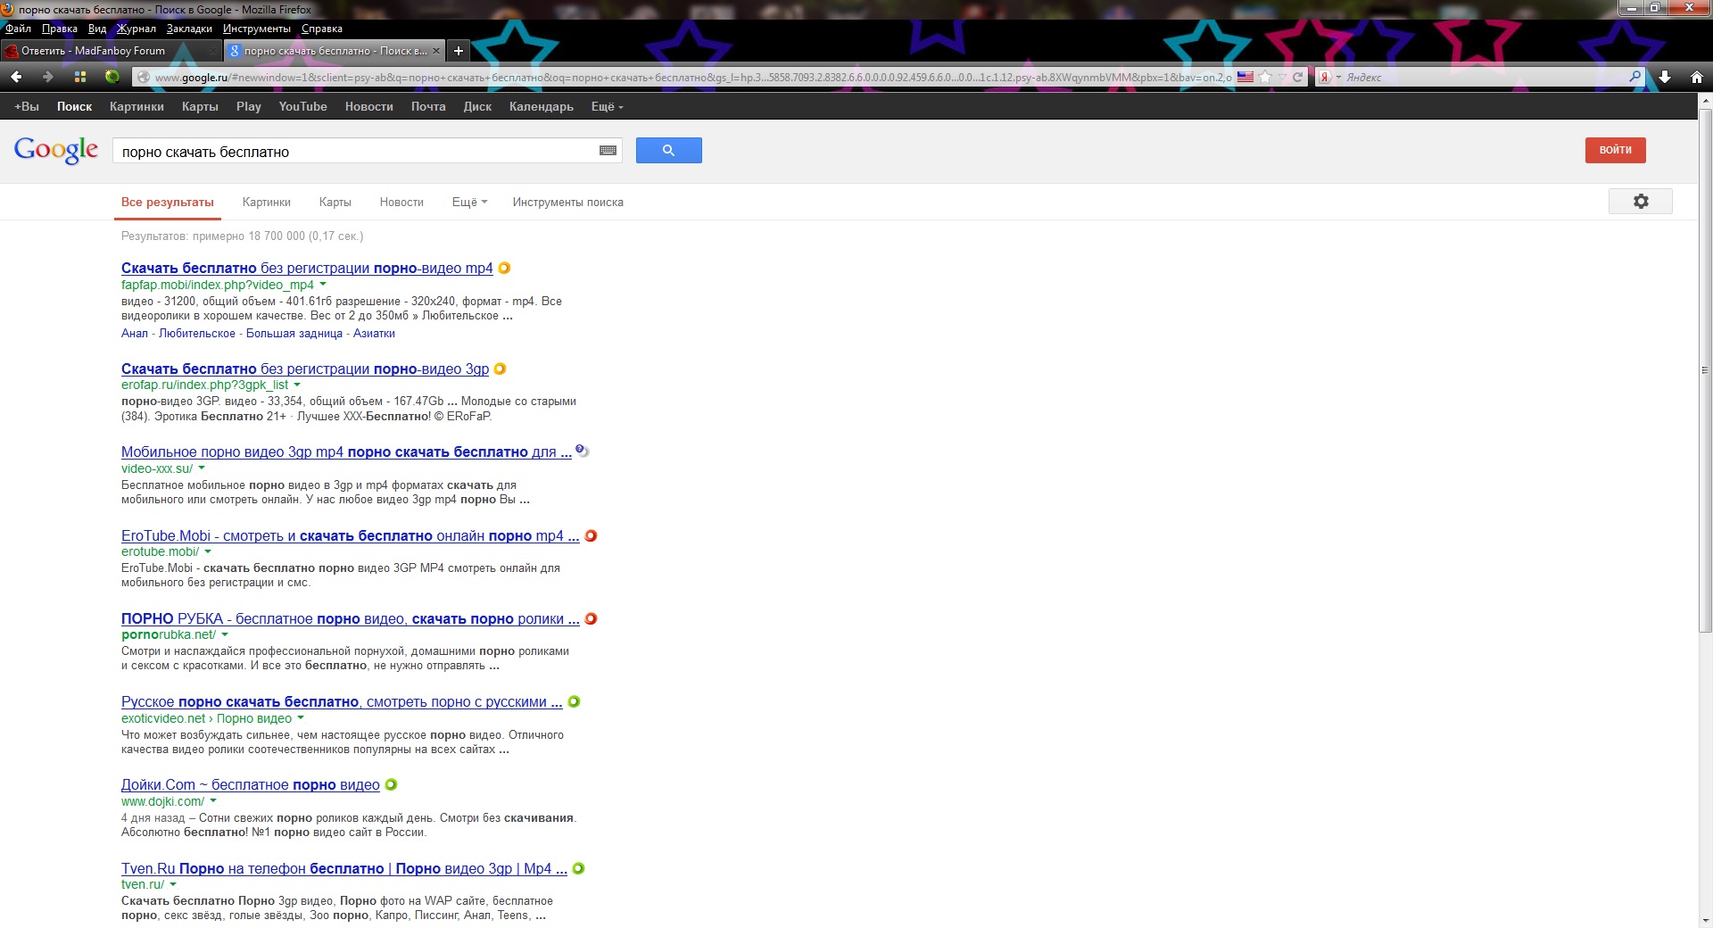Reload the page with refresh icon
Viewport: 1713px width, 928px height.
pyautogui.click(x=1297, y=77)
